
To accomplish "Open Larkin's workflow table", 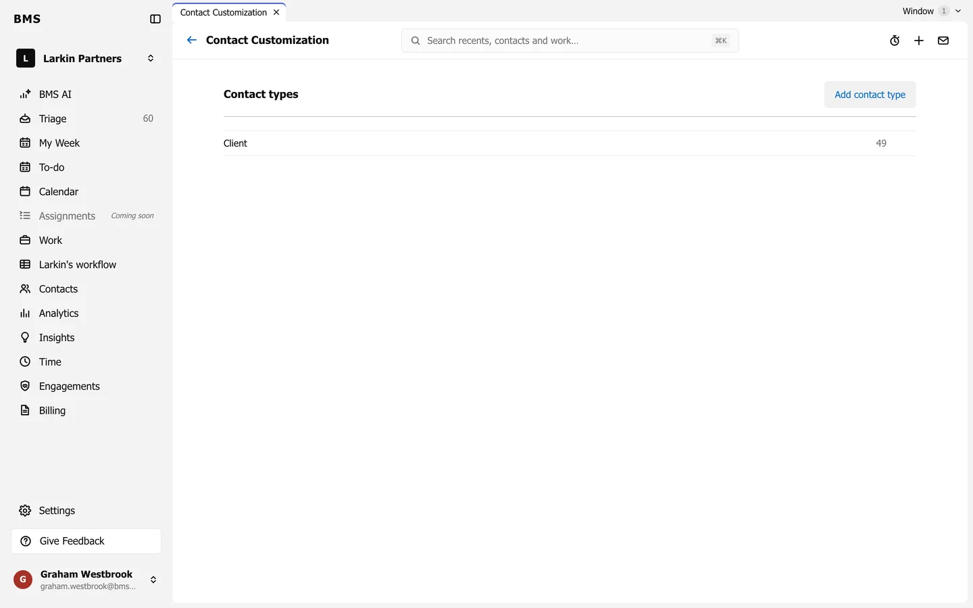I will pyautogui.click(x=86, y=265).
